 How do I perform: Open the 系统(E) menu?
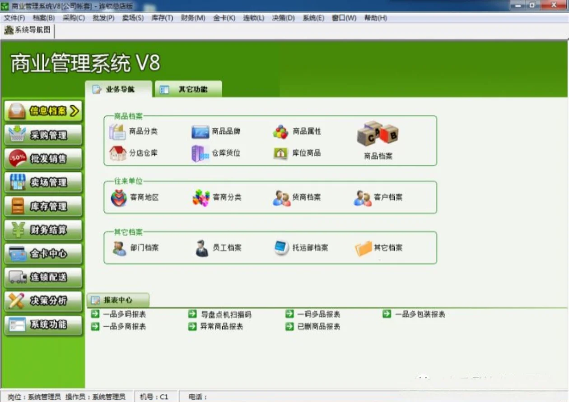click(313, 18)
